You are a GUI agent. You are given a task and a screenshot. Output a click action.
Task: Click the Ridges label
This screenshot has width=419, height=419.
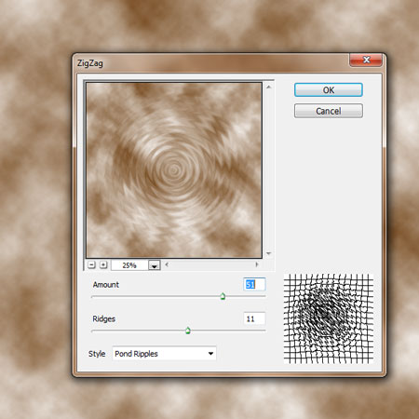104,319
